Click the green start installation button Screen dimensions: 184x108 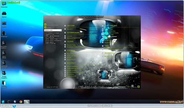pyautogui.click(x=45, y=25)
